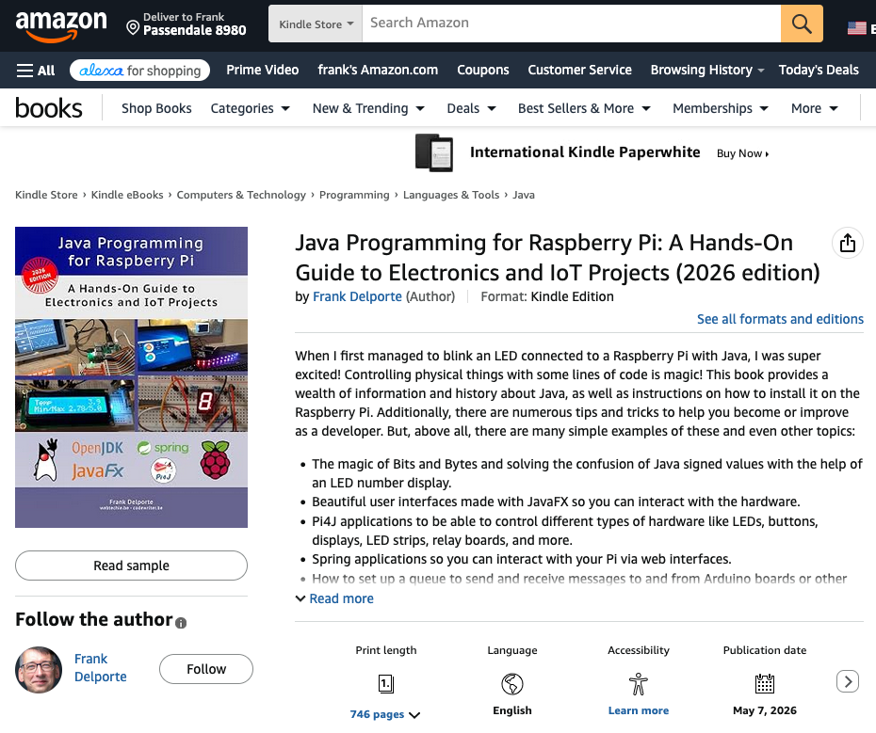Click the books logo heading
The image size is (876, 733).
click(49, 108)
